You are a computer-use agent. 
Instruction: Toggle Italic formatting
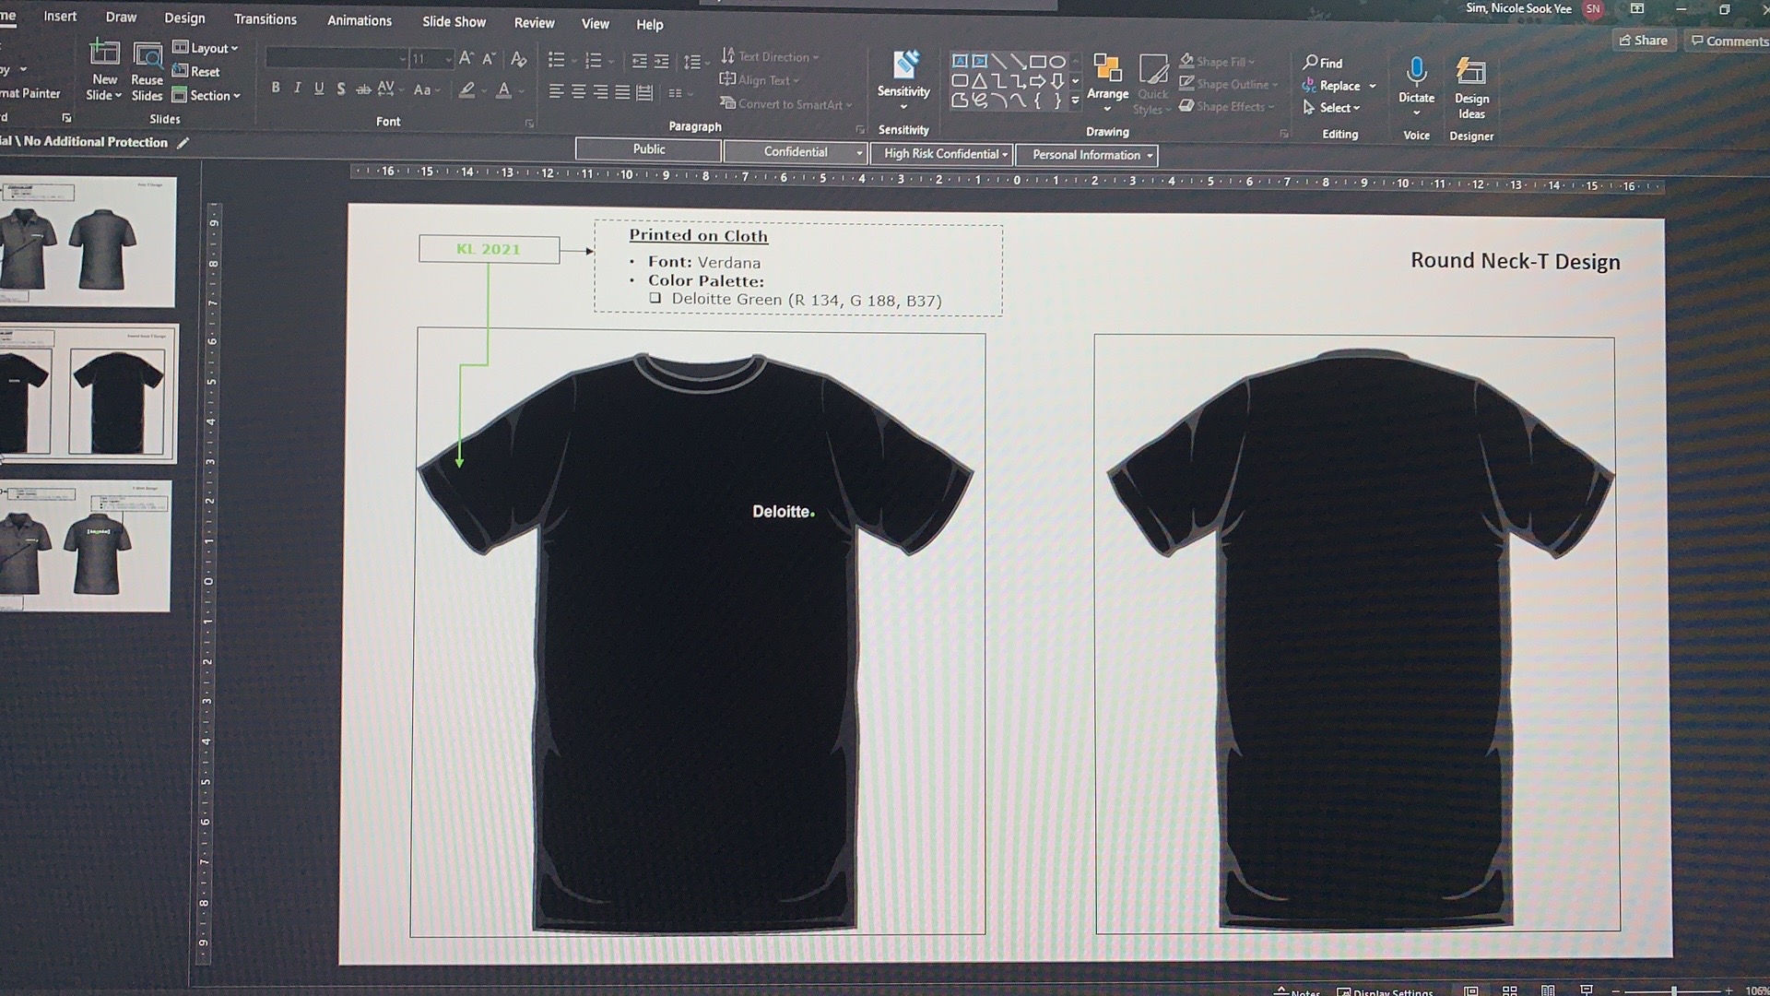[297, 88]
